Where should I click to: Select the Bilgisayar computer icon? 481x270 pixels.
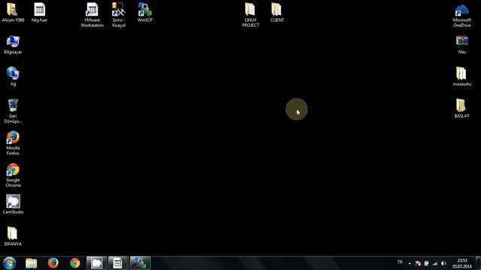click(13, 45)
